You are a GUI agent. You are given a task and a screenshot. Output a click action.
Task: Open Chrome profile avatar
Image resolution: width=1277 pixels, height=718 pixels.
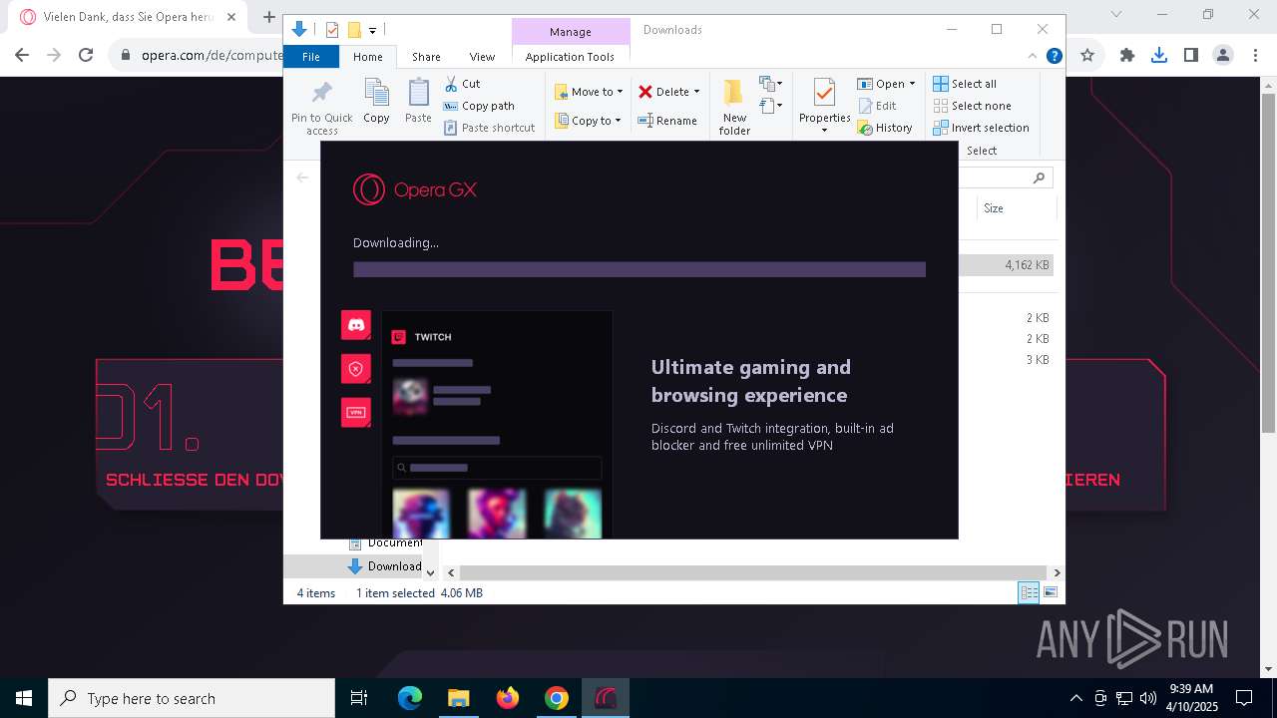(1222, 55)
